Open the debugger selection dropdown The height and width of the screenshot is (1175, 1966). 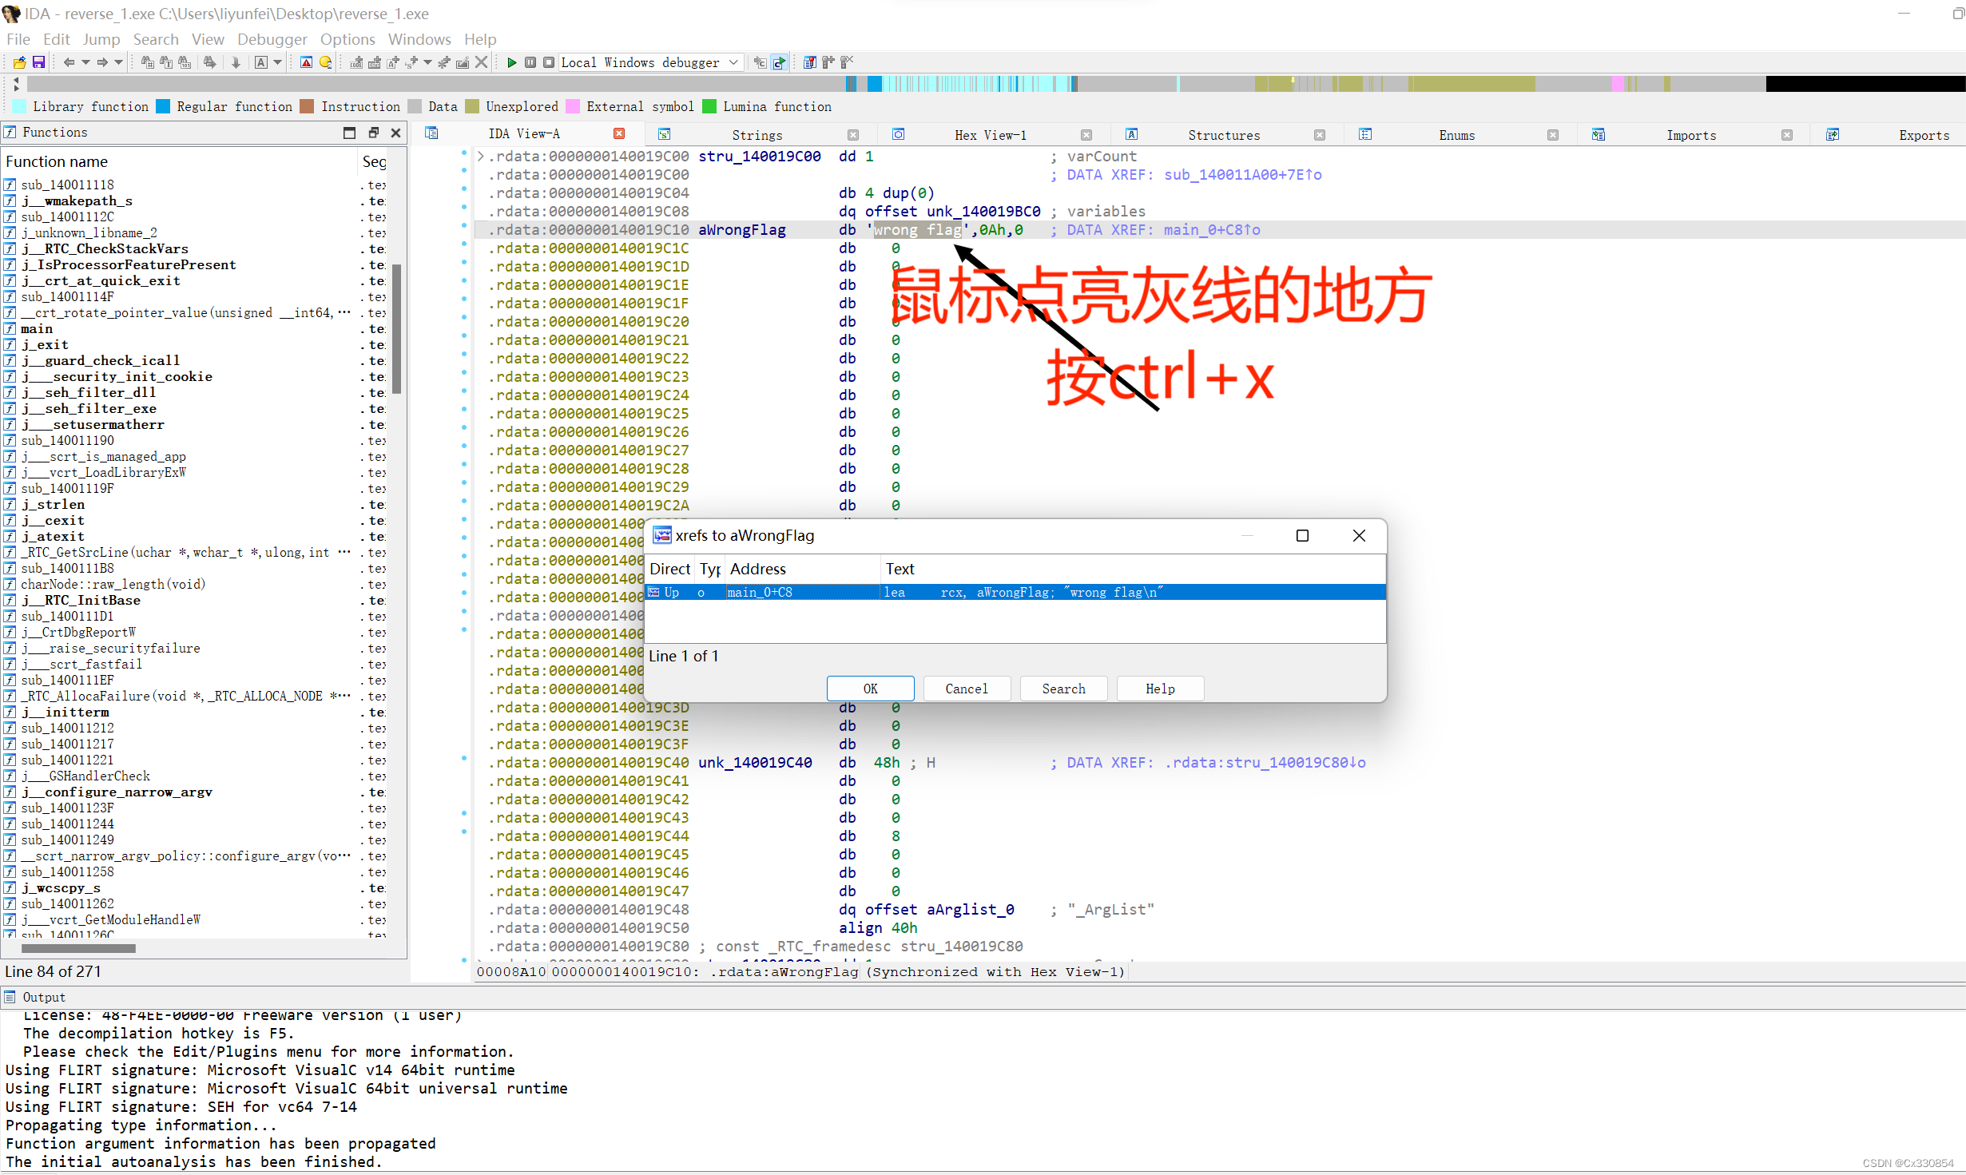(733, 62)
